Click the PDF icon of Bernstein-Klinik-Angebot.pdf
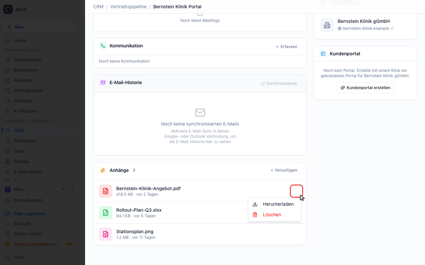 (106, 191)
